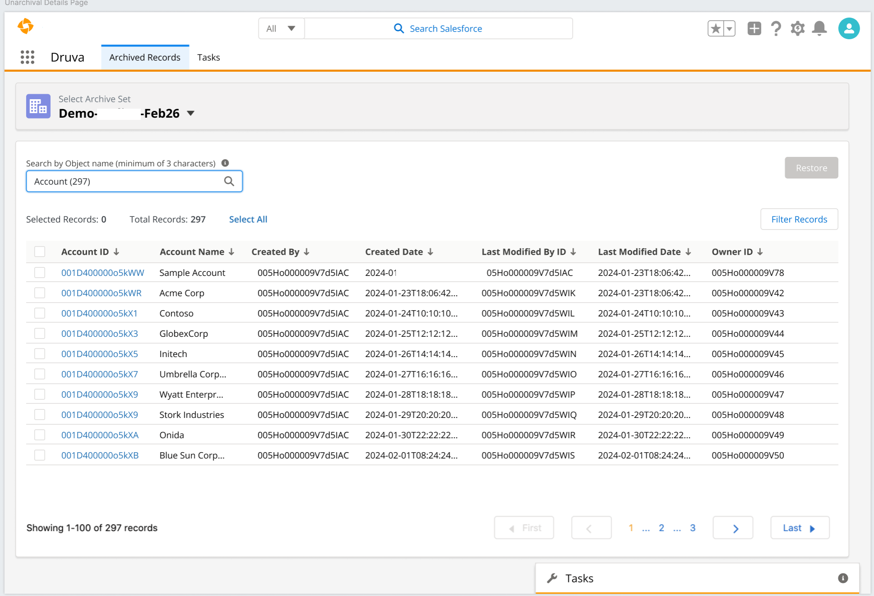This screenshot has height=596, width=874.
Task: Check the Umbrella Corp row checkbox
Action: click(40, 374)
